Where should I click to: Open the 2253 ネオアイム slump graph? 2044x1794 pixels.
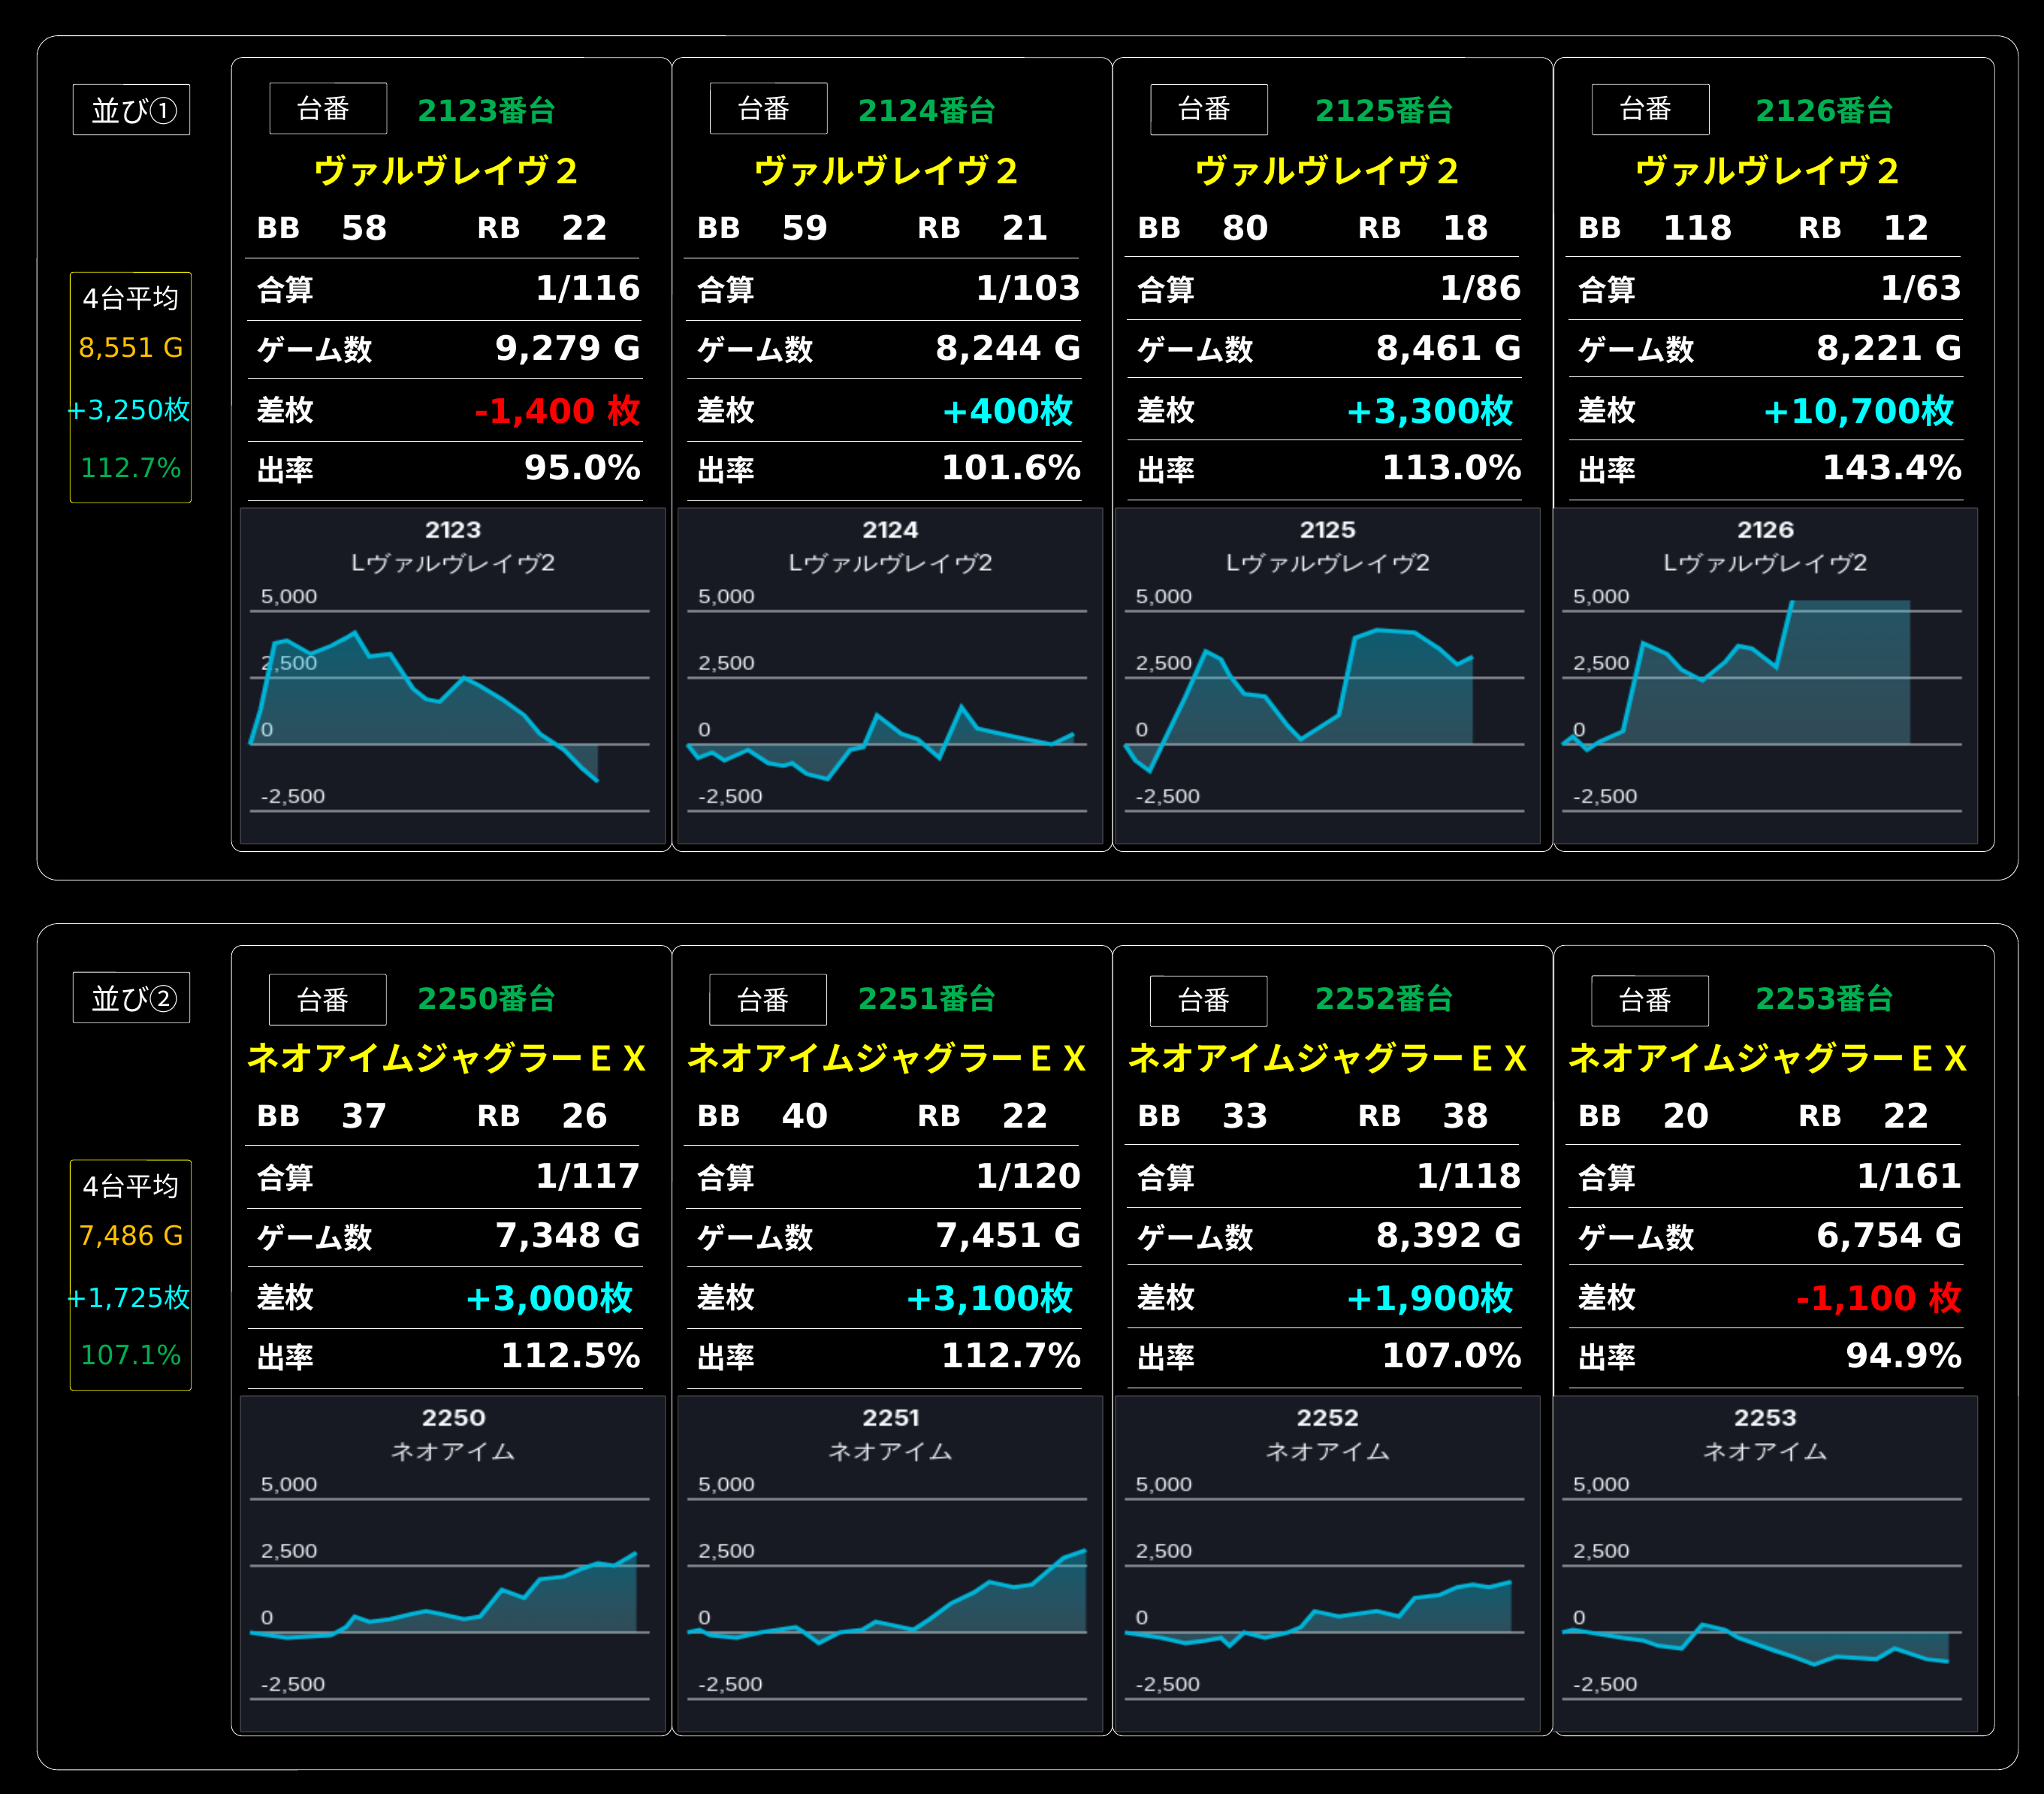pyautogui.click(x=1765, y=1564)
